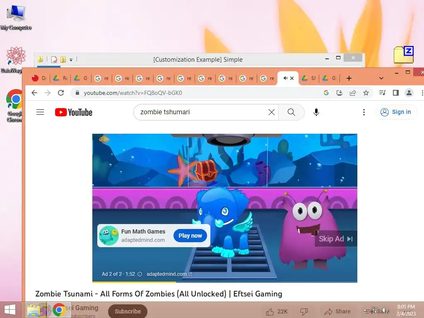Click the ad progress bar
424x318 pixels.
[225, 282]
